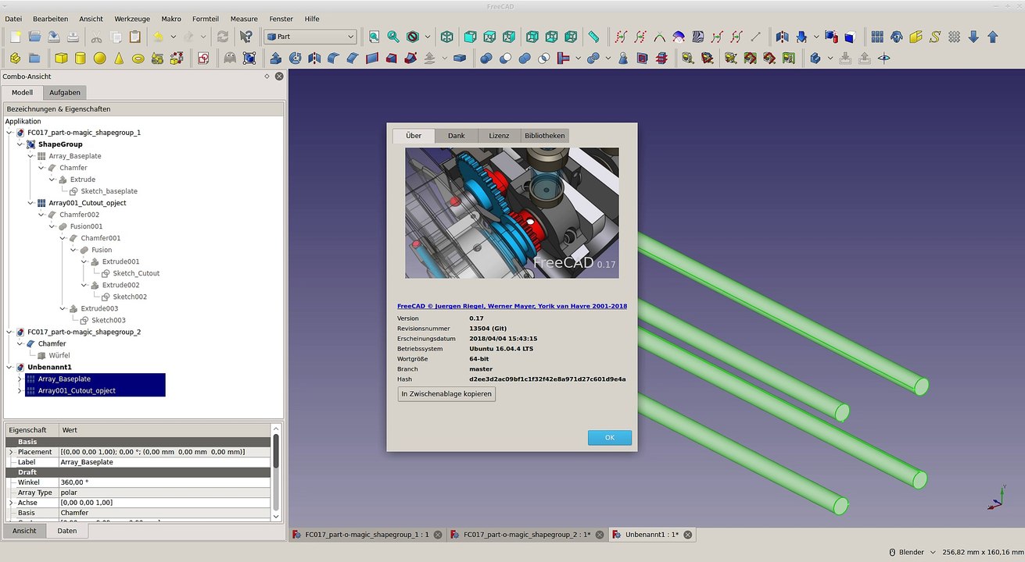Click the print icon in the top toolbar

pos(73,37)
